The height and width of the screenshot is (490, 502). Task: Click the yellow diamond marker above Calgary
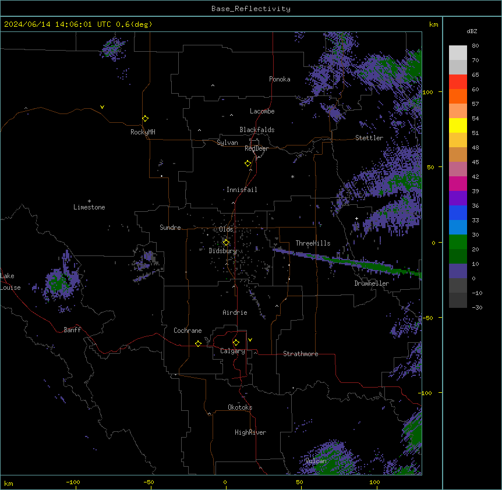pos(236,343)
